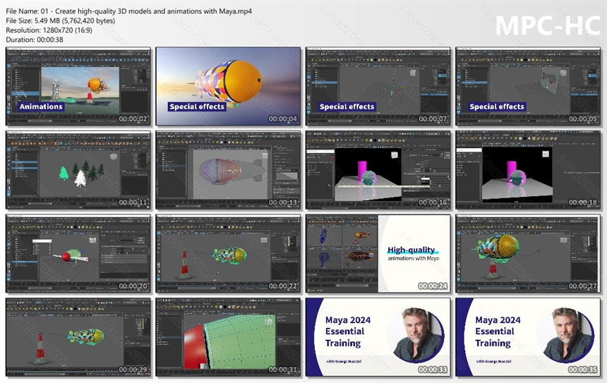The image size is (607, 383).
Task: Open the thumbnail stamped 00:00:02
Action: [x=78, y=86]
